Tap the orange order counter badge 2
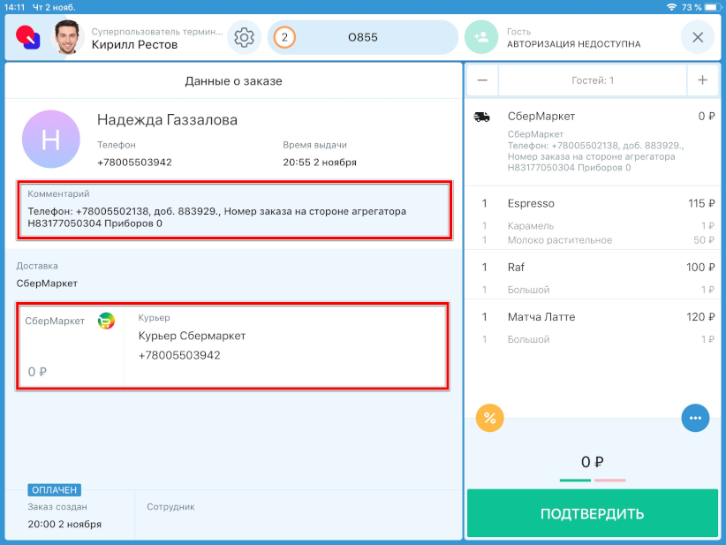This screenshot has height=545, width=726. pos(284,37)
